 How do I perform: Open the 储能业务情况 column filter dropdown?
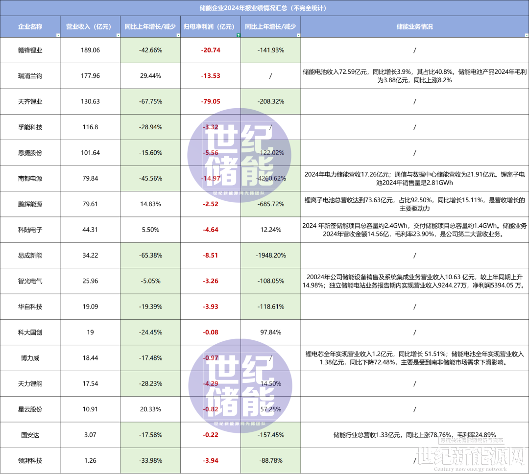527,35
